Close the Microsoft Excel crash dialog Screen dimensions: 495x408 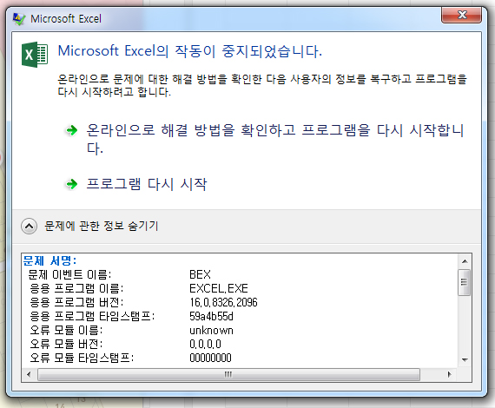462,15
